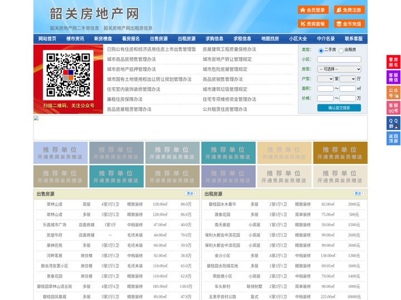Image resolution: width=401 pixels, height=300 pixels.
Task: Open 乐昌城市广场 sale listing
Action: [55, 225]
